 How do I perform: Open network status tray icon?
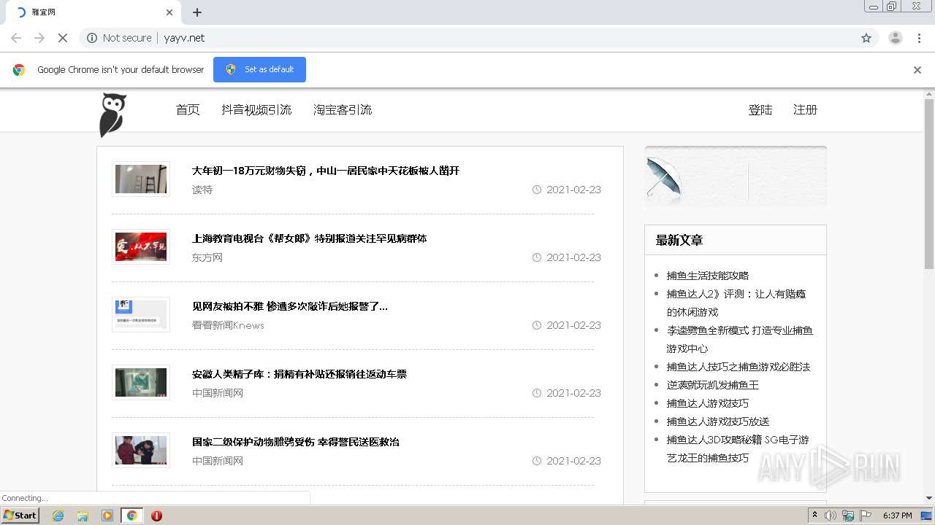click(x=848, y=516)
